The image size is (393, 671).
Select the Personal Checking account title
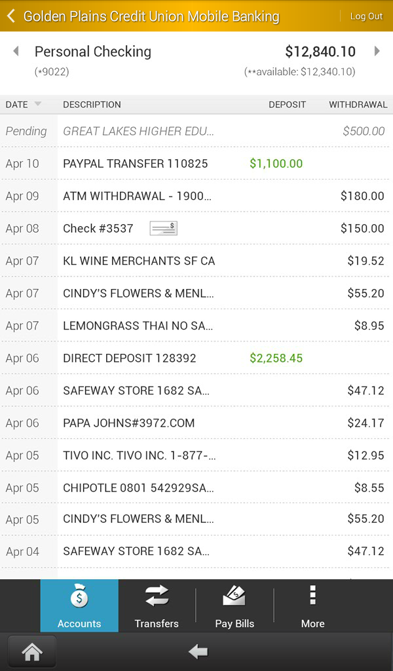click(x=93, y=51)
